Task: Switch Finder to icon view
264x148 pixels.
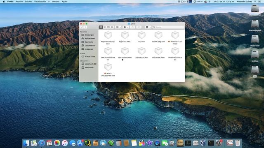Action: (x=101, y=27)
